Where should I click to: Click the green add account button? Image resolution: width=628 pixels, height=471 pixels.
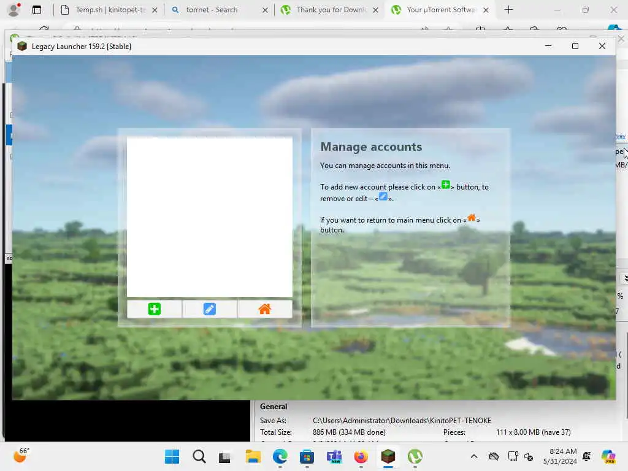click(154, 309)
